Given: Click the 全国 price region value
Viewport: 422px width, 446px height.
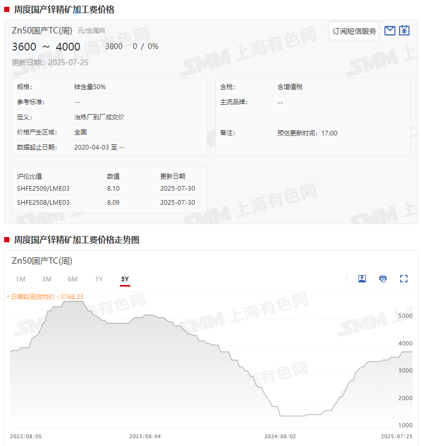Looking at the screenshot, I should (x=80, y=132).
